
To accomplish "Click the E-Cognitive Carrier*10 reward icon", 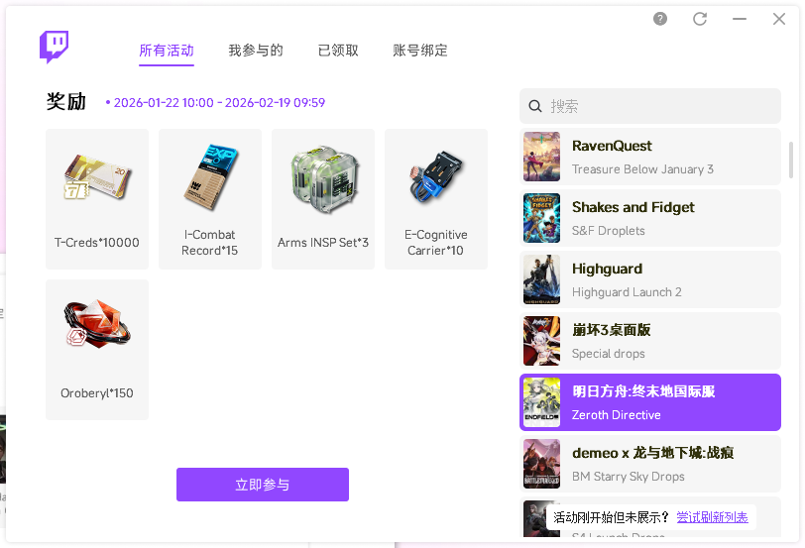I will pos(436,180).
